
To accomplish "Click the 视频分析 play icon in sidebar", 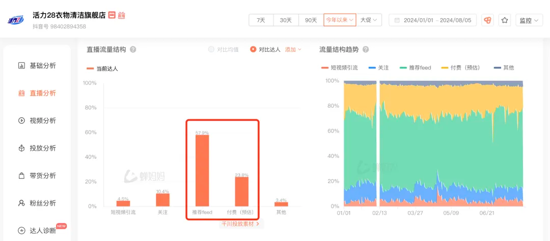I will (21, 121).
